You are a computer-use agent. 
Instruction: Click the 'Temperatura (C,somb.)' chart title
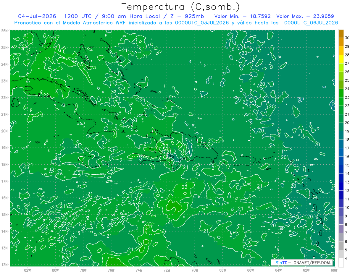point(180,7)
